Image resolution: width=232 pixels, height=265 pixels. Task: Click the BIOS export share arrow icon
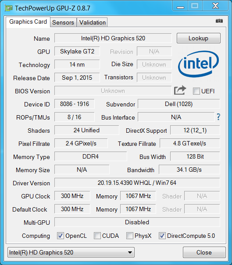click(180, 90)
